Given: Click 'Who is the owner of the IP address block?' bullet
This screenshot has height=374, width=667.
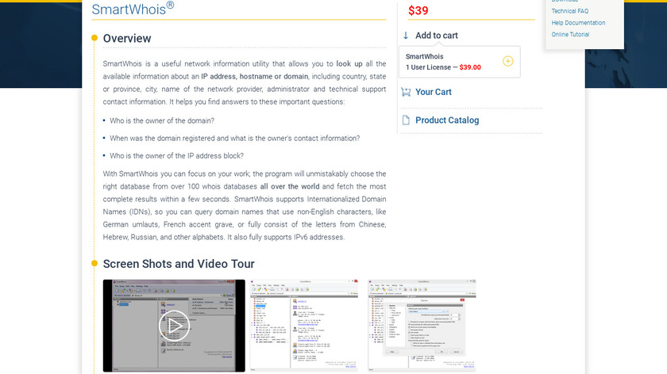Looking at the screenshot, I should [x=176, y=156].
